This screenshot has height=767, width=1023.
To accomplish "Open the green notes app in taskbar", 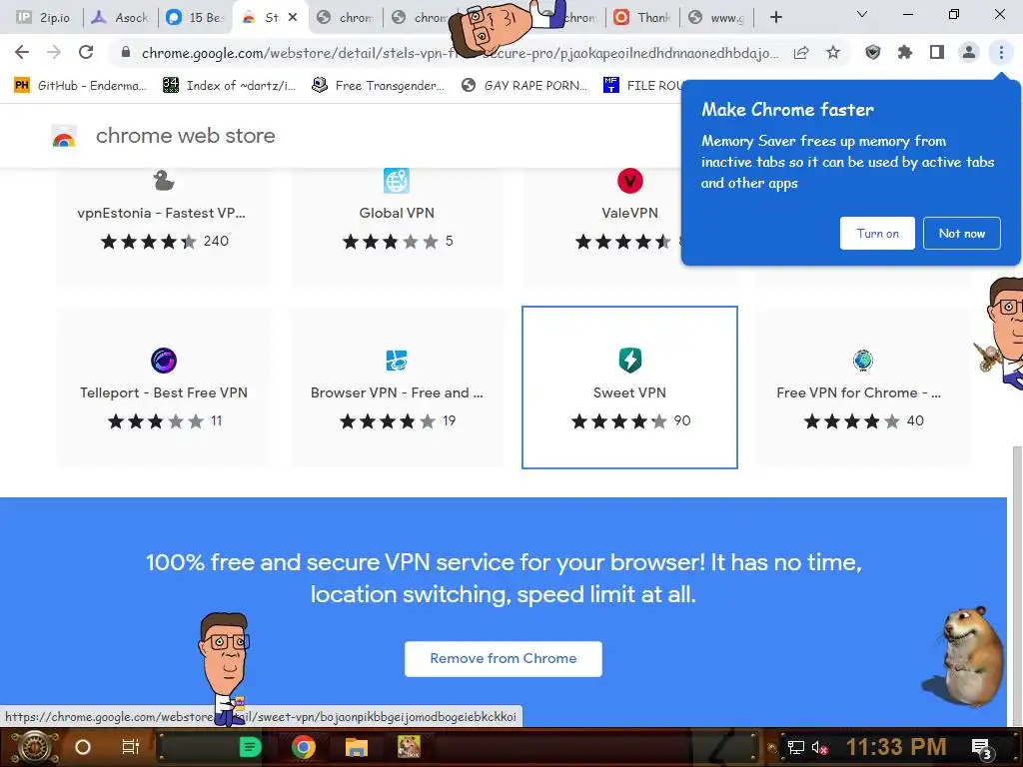I will click(249, 747).
